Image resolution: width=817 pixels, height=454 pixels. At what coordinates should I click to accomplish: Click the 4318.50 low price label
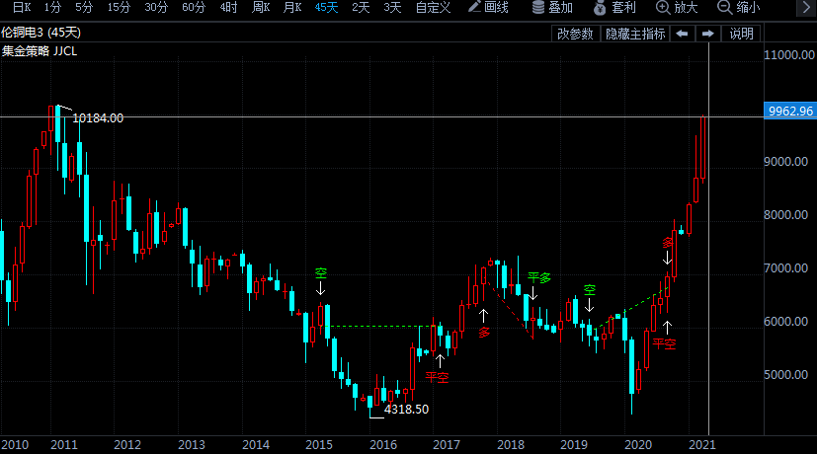(x=406, y=410)
